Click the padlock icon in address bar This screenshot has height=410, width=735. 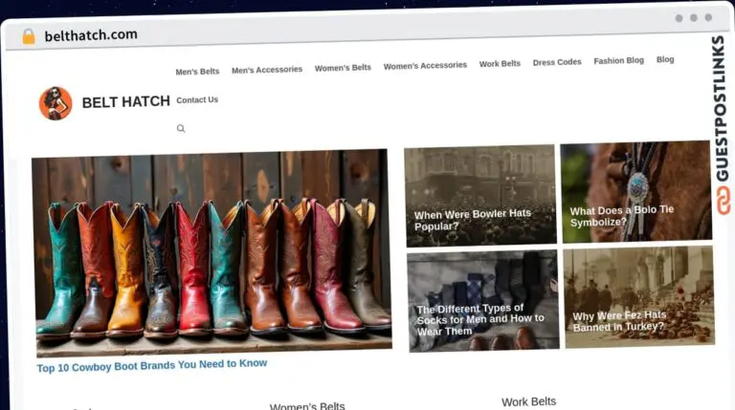28,36
